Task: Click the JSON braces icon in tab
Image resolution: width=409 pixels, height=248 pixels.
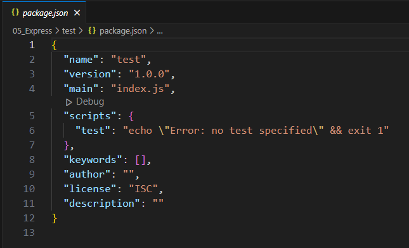Action: (15, 13)
